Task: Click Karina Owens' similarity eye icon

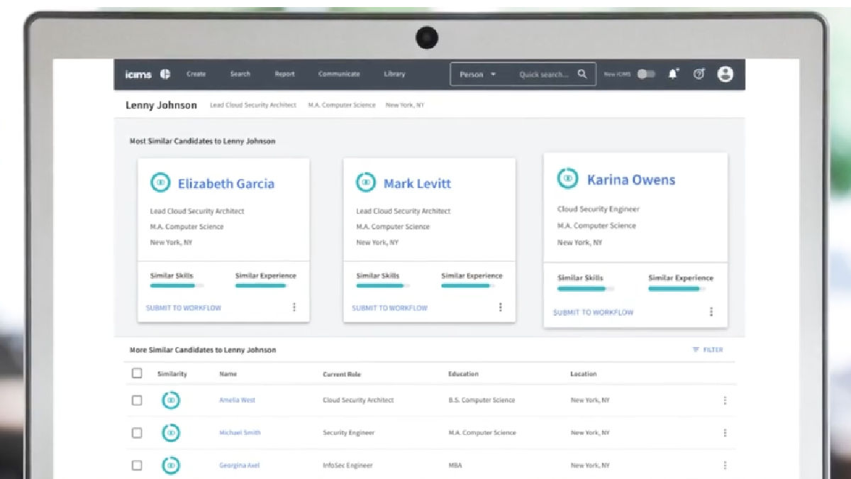Action: point(567,178)
